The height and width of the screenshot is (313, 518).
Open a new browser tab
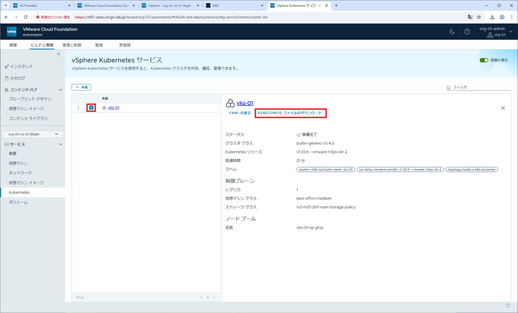[336, 6]
